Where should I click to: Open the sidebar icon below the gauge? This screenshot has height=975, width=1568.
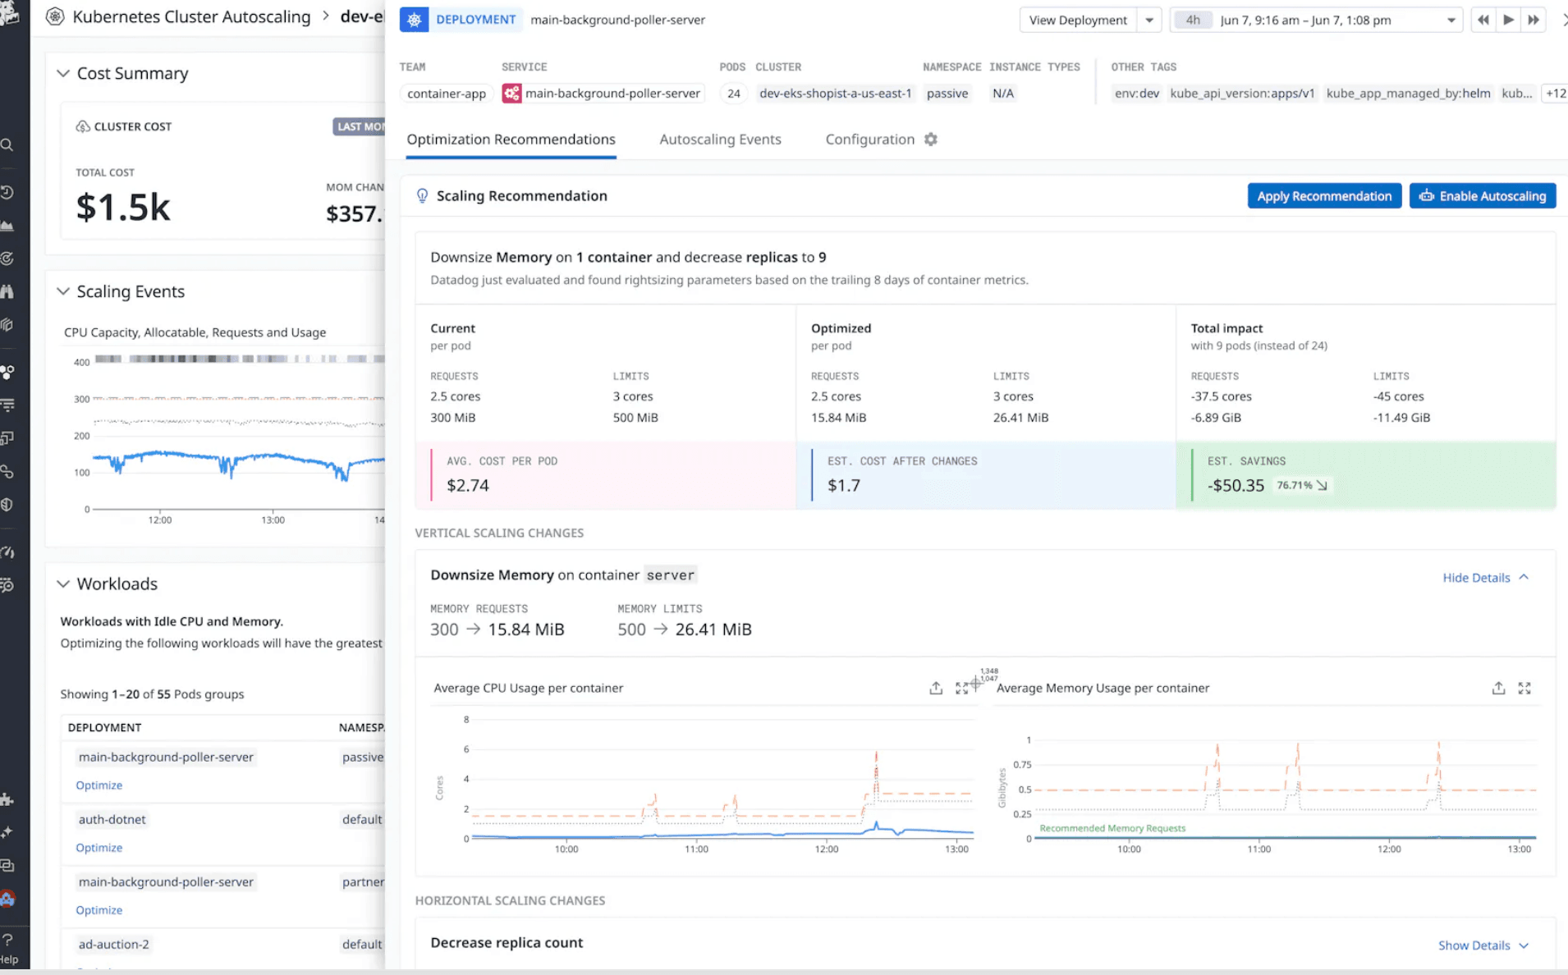7,585
